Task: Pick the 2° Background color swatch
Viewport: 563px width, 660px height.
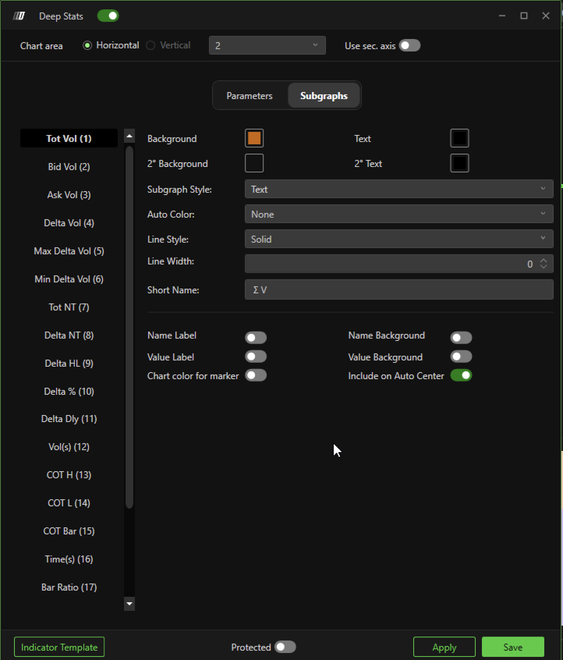Action: click(254, 163)
